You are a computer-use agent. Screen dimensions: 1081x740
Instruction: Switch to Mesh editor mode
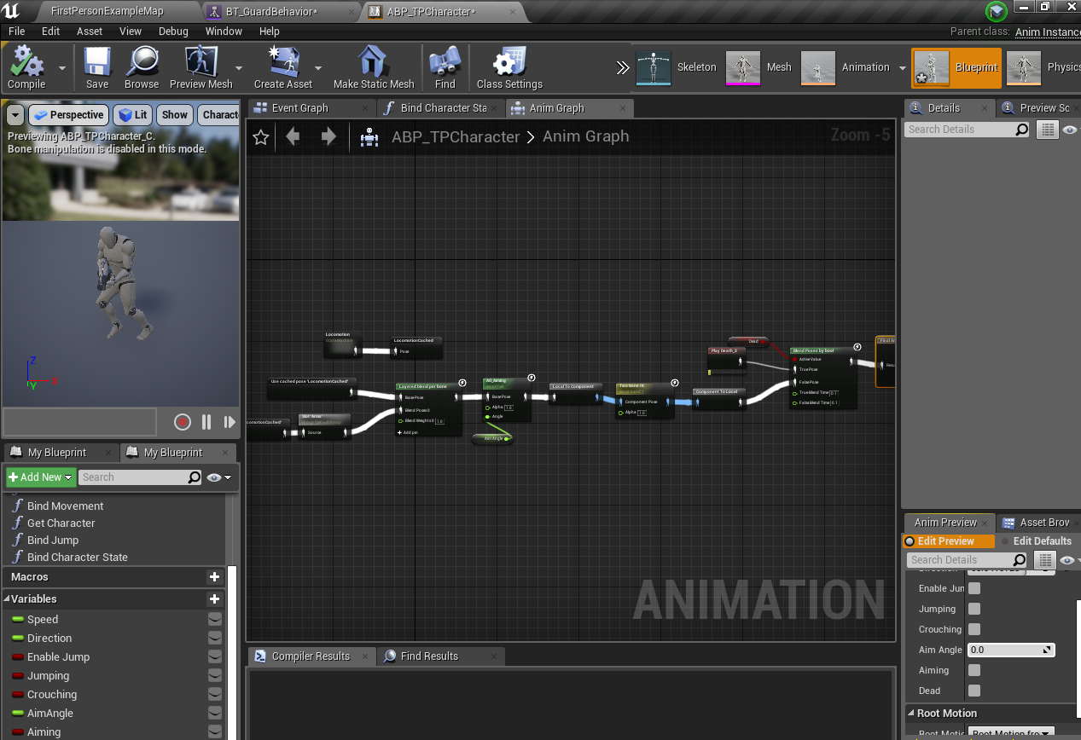click(759, 67)
